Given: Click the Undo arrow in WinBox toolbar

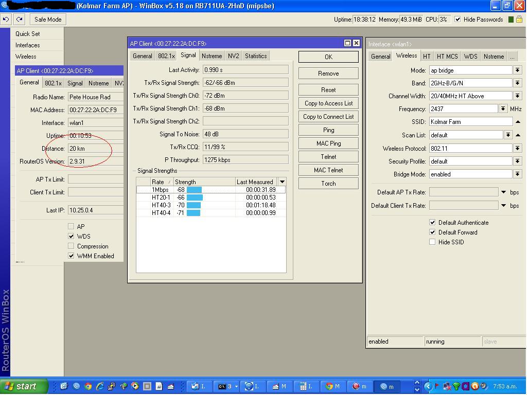Looking at the screenshot, I should click(6, 20).
